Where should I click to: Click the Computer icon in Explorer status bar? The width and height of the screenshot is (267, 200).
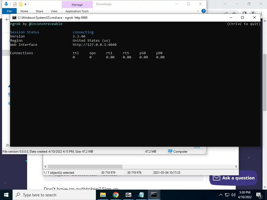click(170, 151)
